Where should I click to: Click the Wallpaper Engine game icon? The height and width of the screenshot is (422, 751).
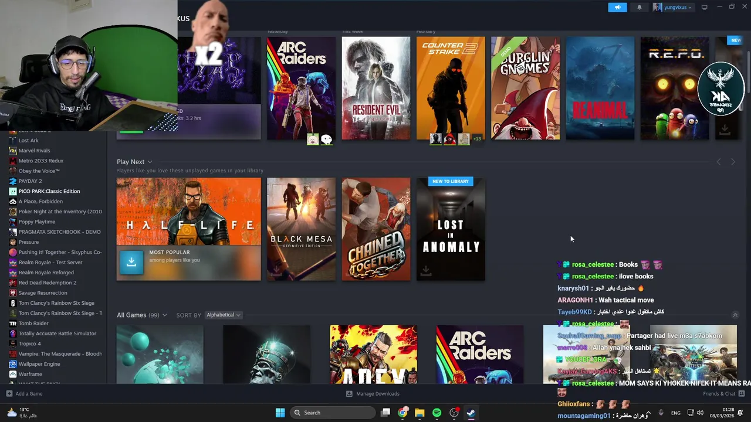[x=13, y=364]
